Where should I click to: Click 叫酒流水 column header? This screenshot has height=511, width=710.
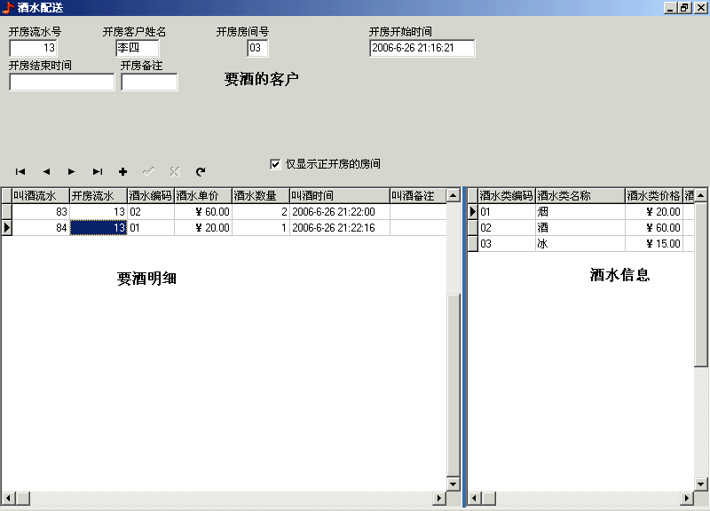[40, 195]
